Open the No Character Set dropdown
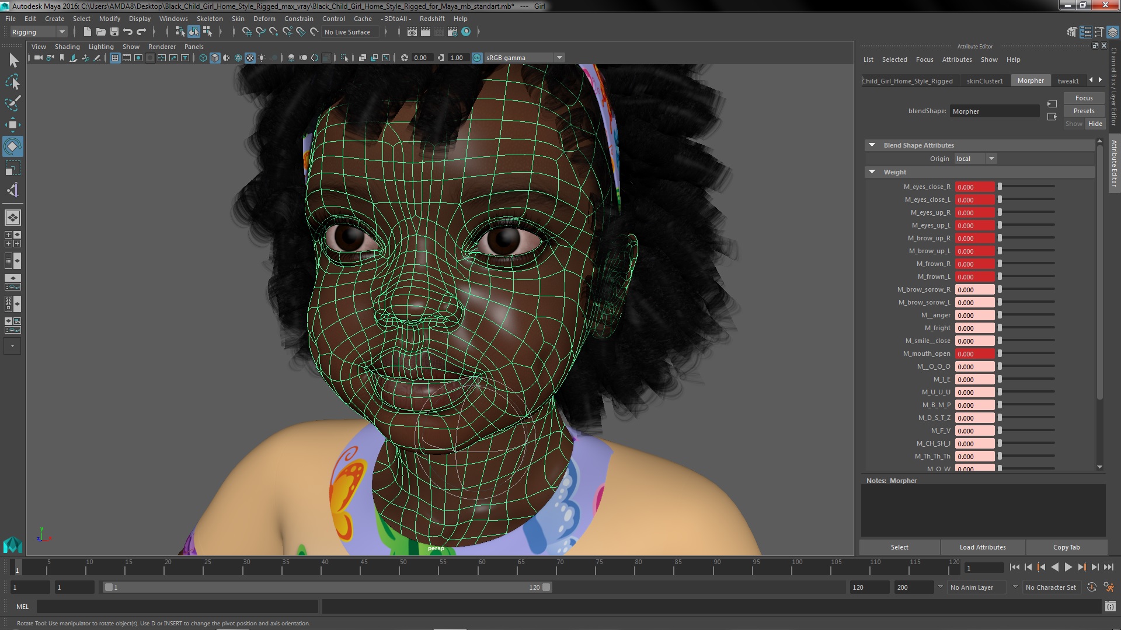The image size is (1121, 630). click(1053, 587)
